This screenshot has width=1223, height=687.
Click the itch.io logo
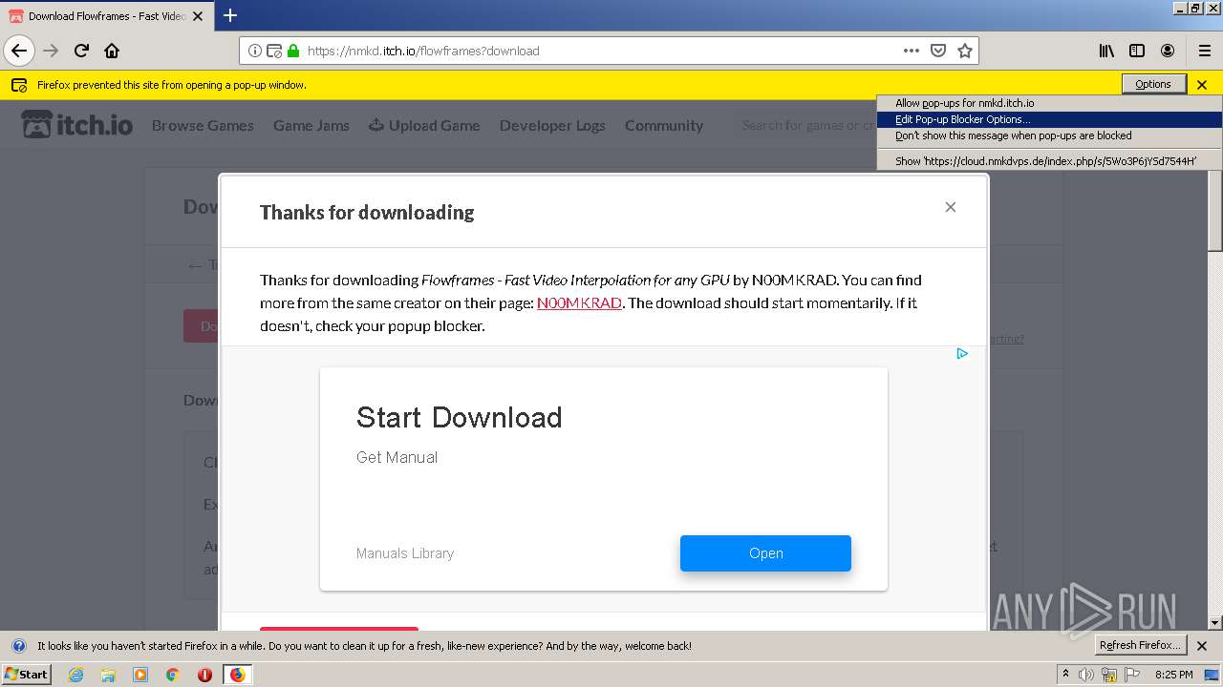[77, 125]
